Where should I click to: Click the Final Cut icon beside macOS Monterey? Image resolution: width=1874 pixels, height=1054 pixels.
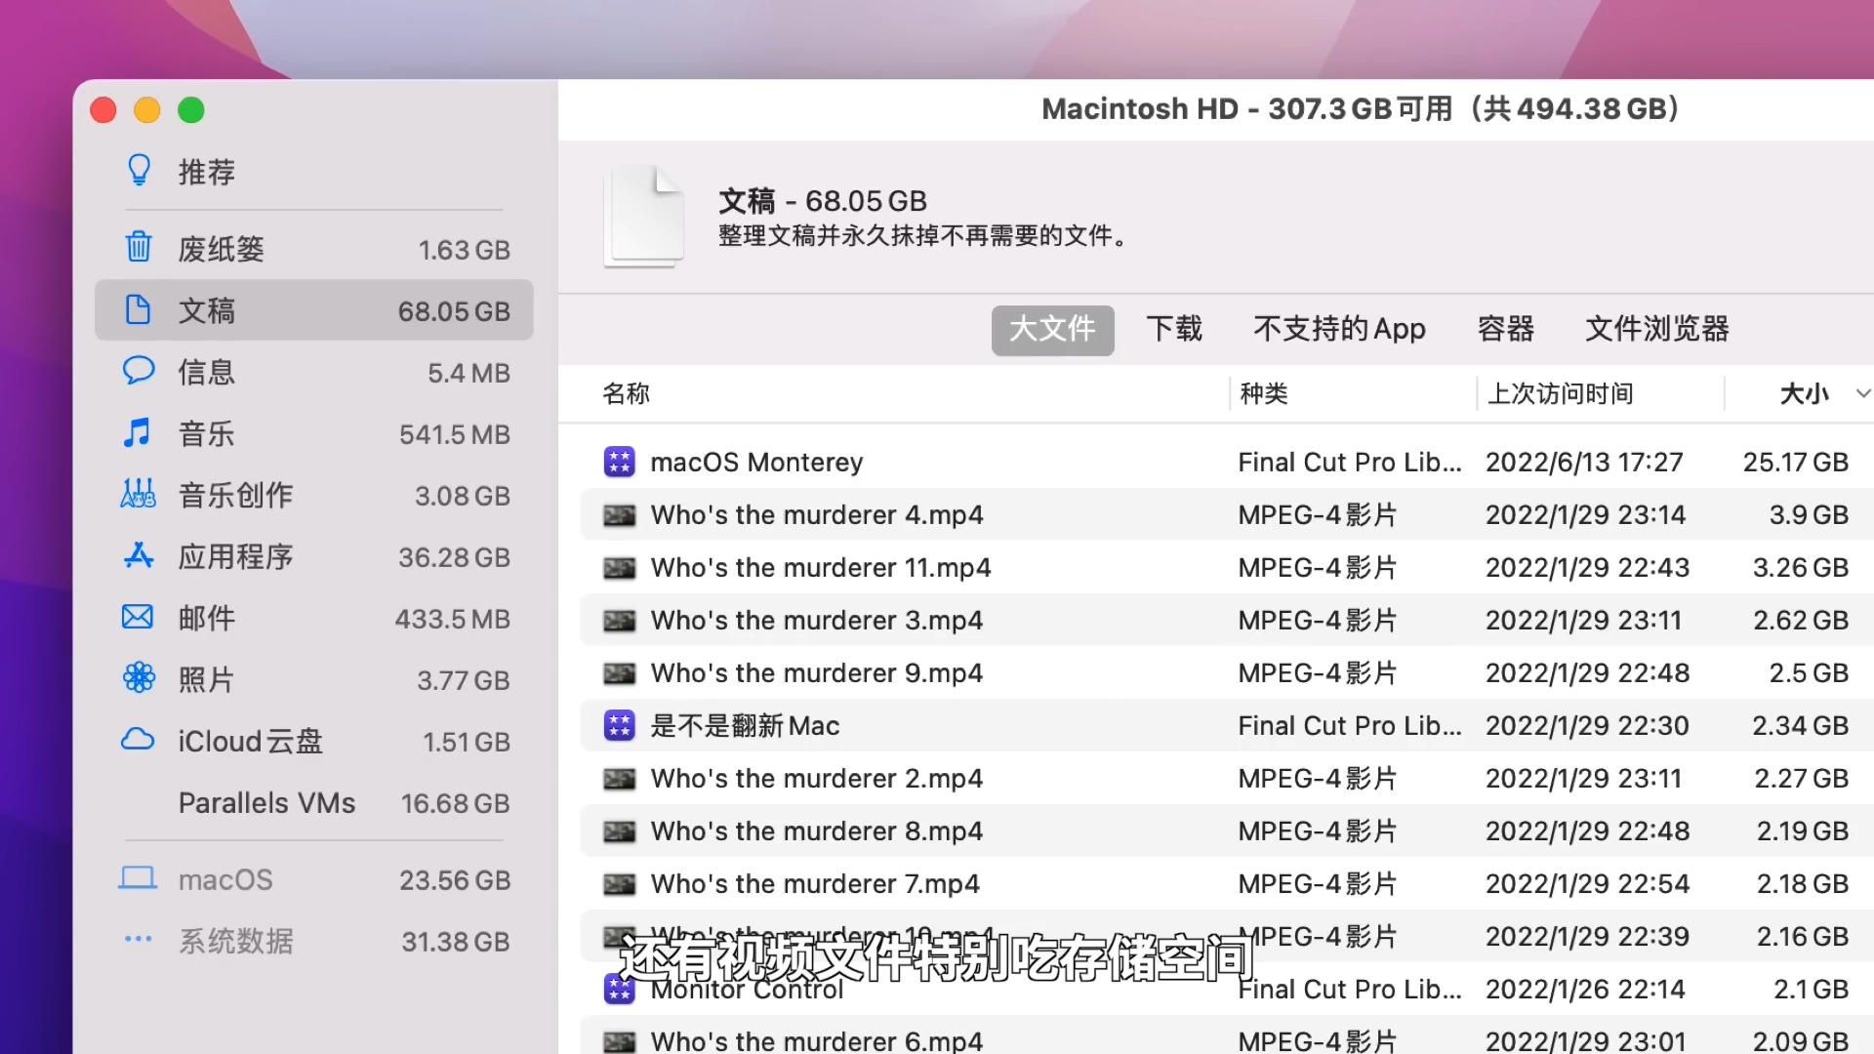(619, 462)
